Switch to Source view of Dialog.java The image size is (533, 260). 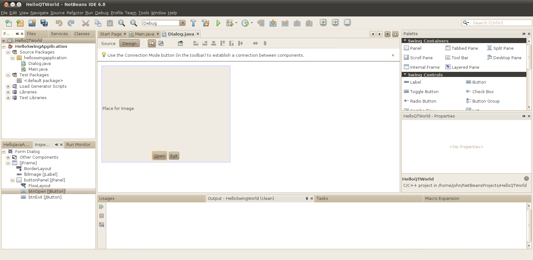tap(108, 43)
